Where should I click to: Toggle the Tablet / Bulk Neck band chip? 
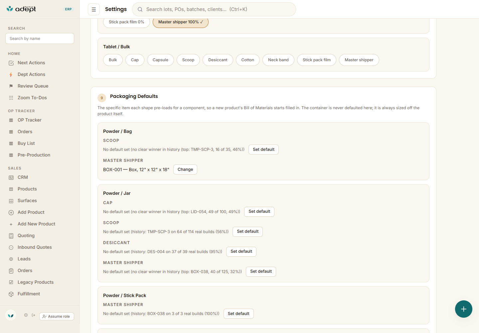coord(278,60)
